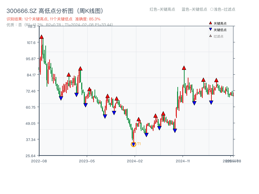Viewport: 259px width, 194px height.
Task: Click the 49.05 y-axis label
Action: point(30,124)
